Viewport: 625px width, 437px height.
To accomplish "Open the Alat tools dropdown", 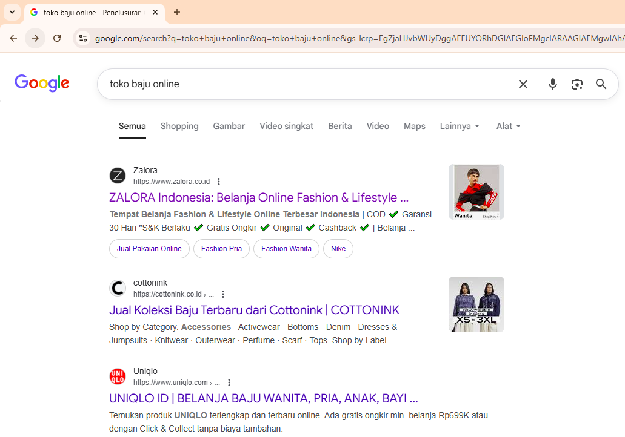I will 508,126.
